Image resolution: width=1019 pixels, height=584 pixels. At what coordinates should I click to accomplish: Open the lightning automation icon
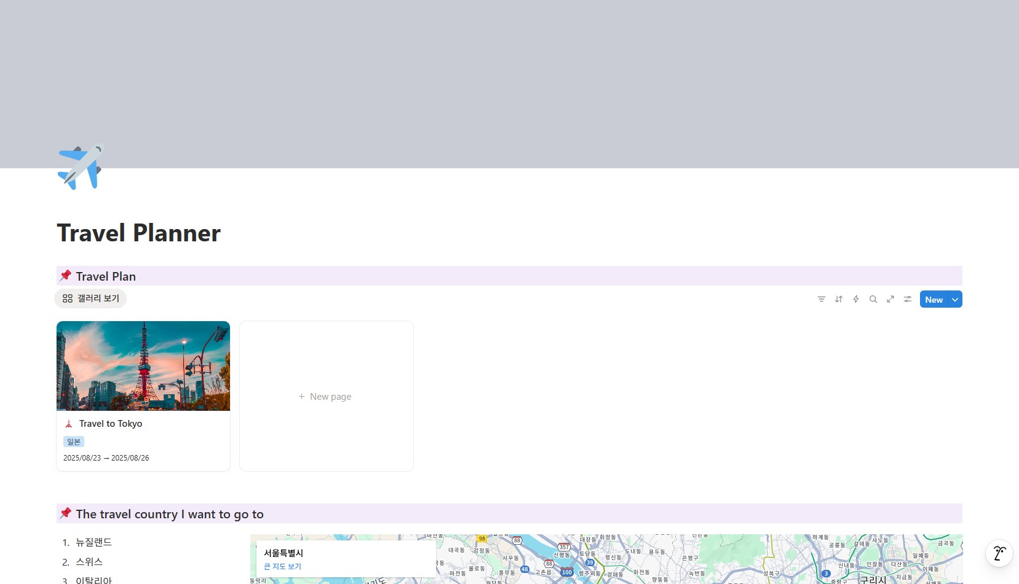855,299
